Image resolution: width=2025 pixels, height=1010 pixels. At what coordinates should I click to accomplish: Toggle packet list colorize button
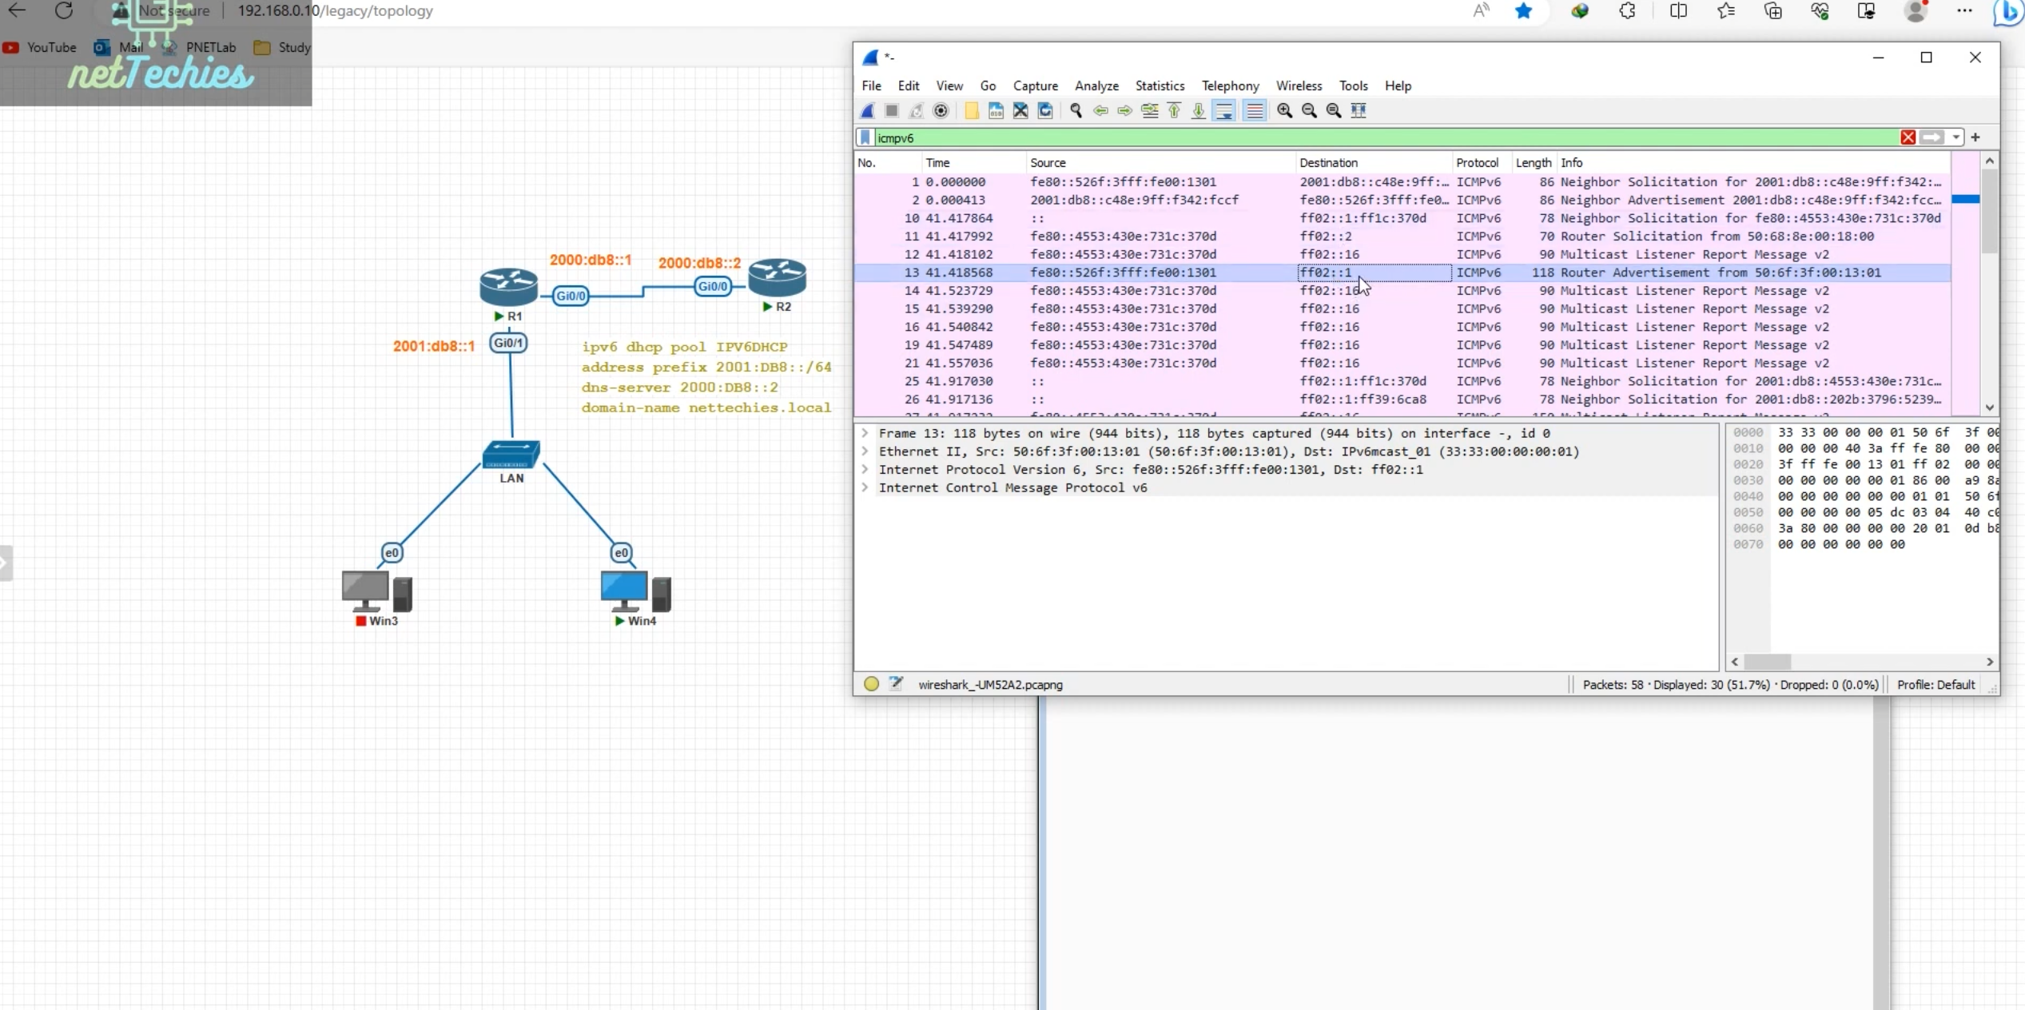pos(1255,111)
